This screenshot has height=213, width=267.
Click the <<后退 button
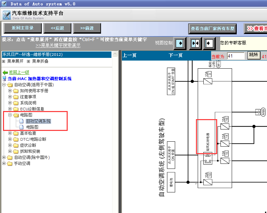pyautogui.click(x=57, y=28)
